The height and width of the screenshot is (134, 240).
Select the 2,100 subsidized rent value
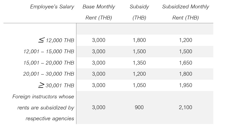(x=185, y=108)
